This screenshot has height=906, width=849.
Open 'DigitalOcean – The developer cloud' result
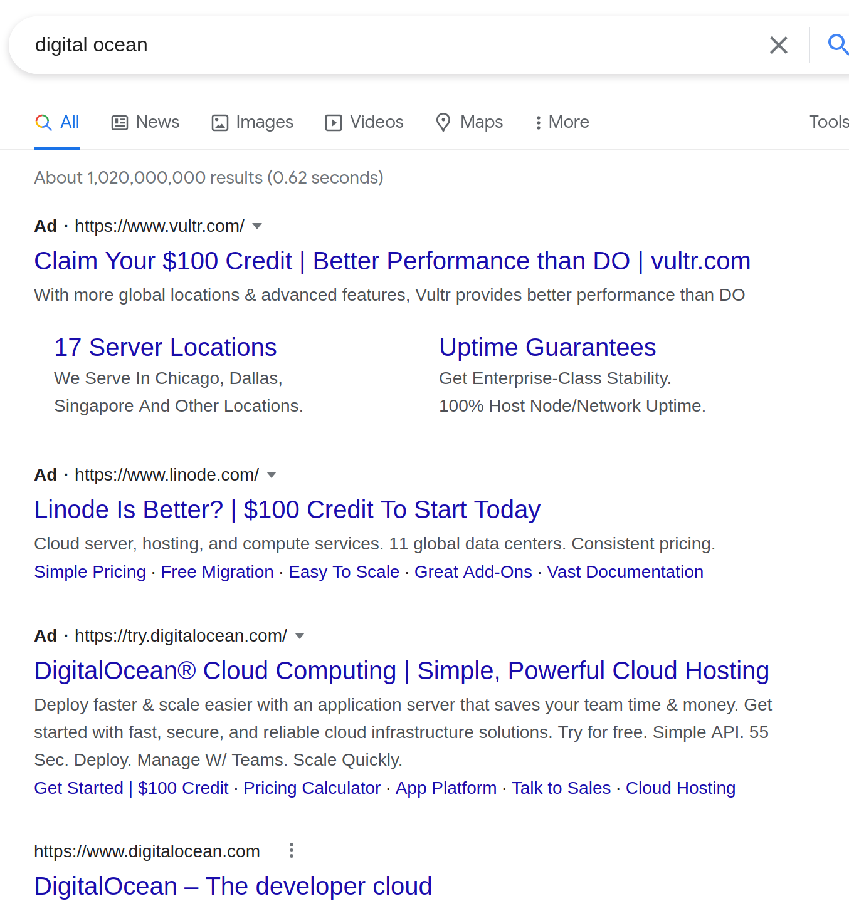point(233,886)
